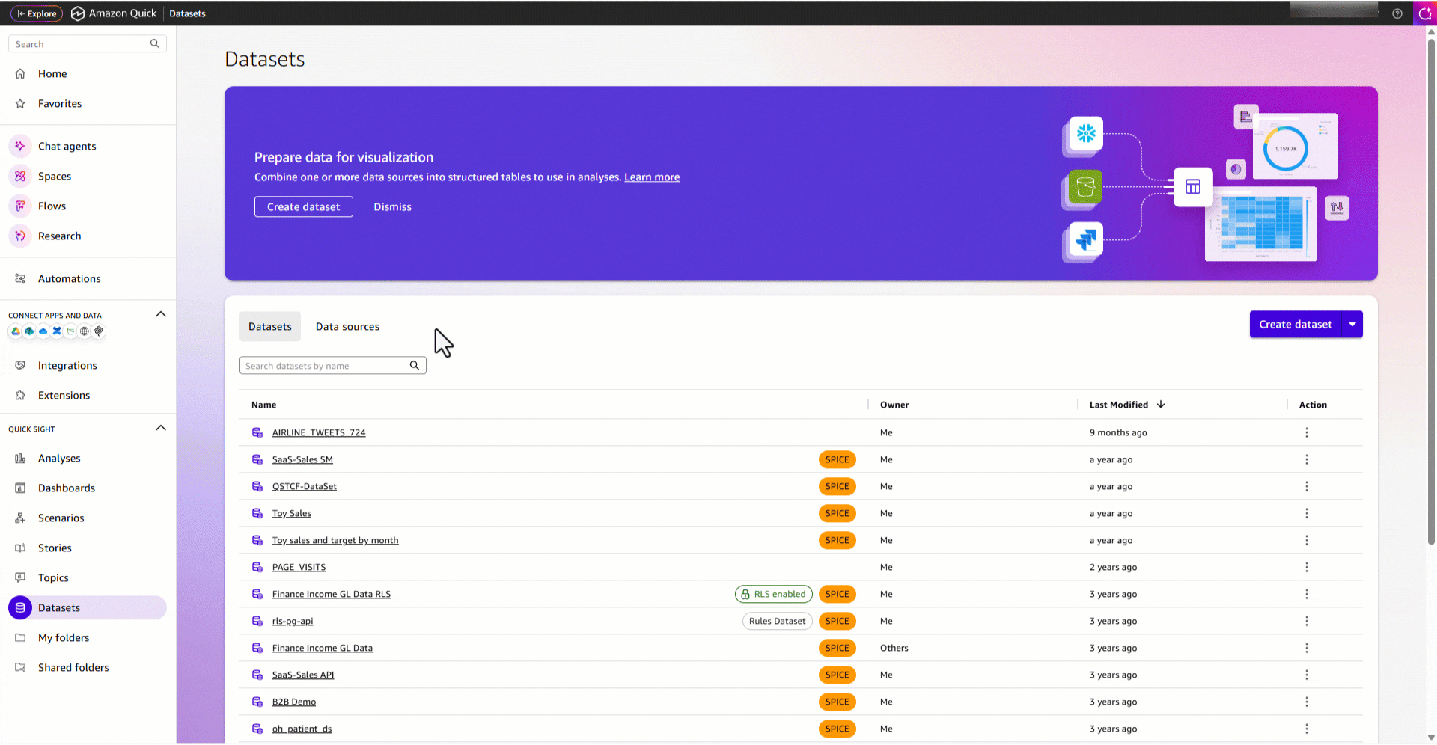The height and width of the screenshot is (745, 1437).
Task: Open the Create dataset dropdown arrow
Action: tap(1352, 325)
